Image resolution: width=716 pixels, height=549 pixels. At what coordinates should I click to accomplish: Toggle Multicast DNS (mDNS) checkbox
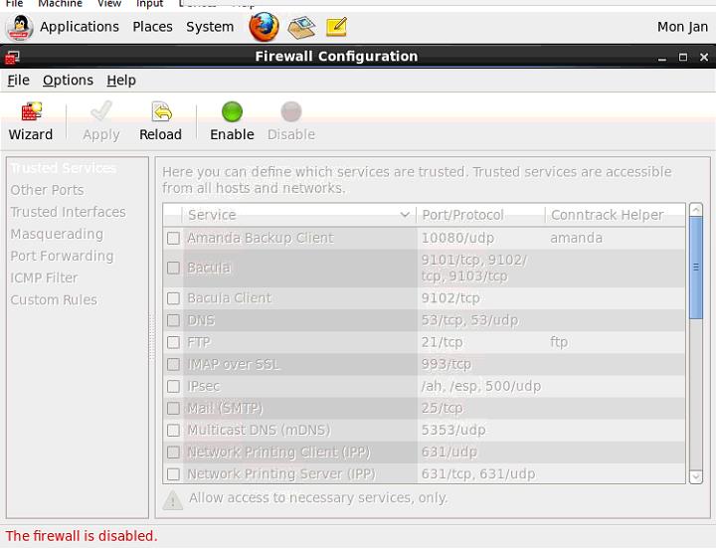coord(173,430)
